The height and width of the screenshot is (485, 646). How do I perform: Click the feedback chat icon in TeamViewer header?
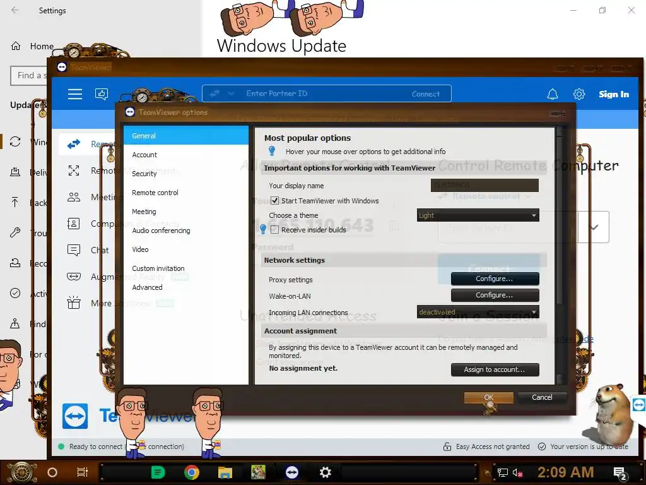(x=102, y=94)
